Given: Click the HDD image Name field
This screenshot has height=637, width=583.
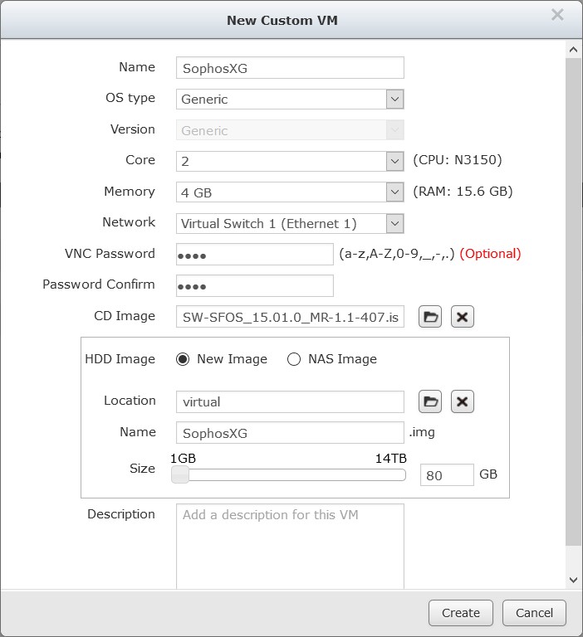Looking at the screenshot, I should 290,433.
